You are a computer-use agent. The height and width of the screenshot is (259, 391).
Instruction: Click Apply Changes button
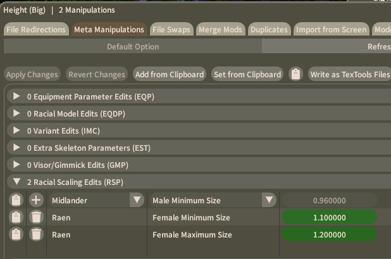coord(32,74)
